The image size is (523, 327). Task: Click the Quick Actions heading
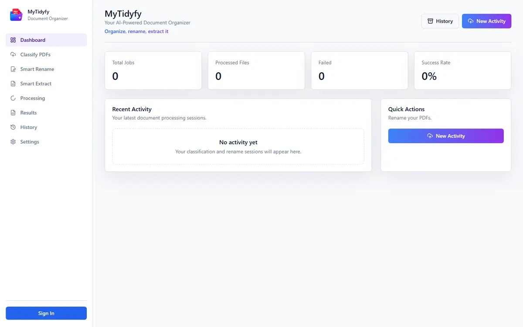[406, 109]
